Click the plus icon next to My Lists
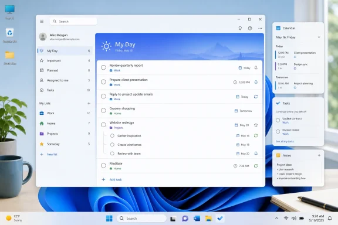This screenshot has width=338, height=225. pos(89,103)
